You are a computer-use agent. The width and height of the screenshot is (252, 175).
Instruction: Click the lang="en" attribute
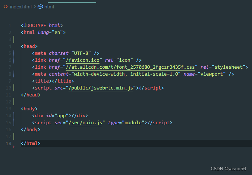(x=50, y=33)
